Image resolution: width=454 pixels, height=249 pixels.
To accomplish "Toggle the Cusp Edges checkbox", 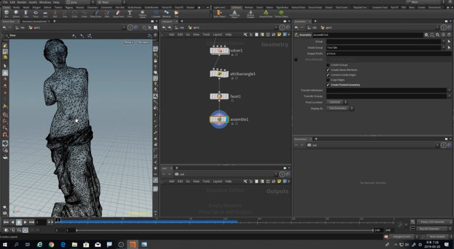I will point(328,80).
